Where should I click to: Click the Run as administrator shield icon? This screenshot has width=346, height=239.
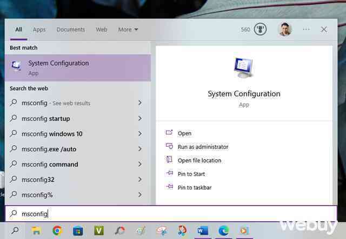point(169,146)
